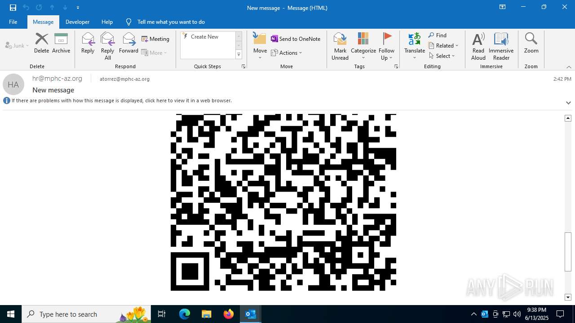Reply to the message
575x323 pixels.
88,44
